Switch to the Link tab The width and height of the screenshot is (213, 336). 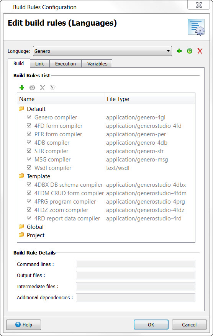(x=39, y=64)
